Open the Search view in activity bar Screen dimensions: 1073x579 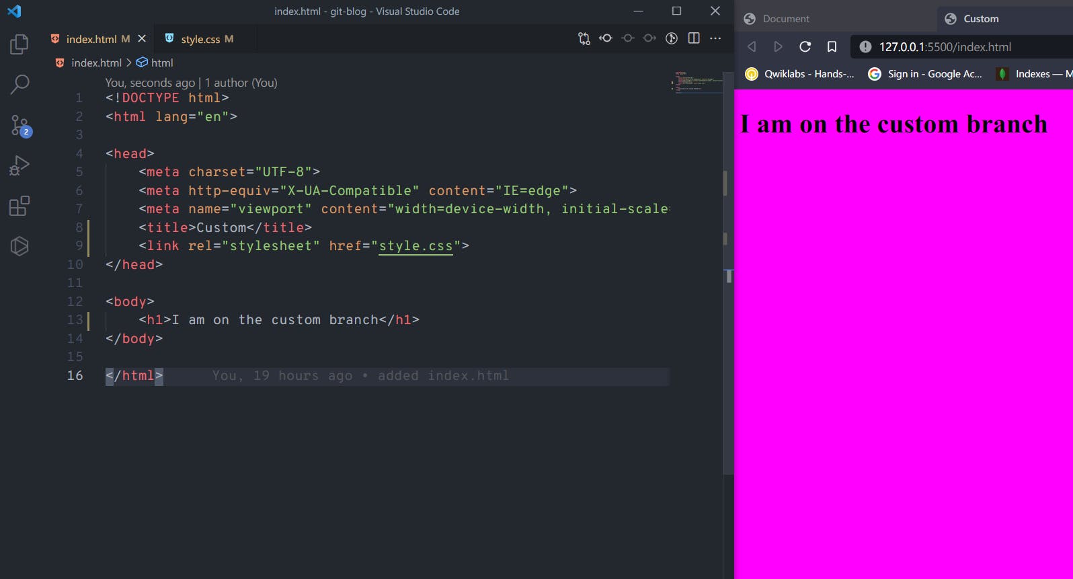19,85
